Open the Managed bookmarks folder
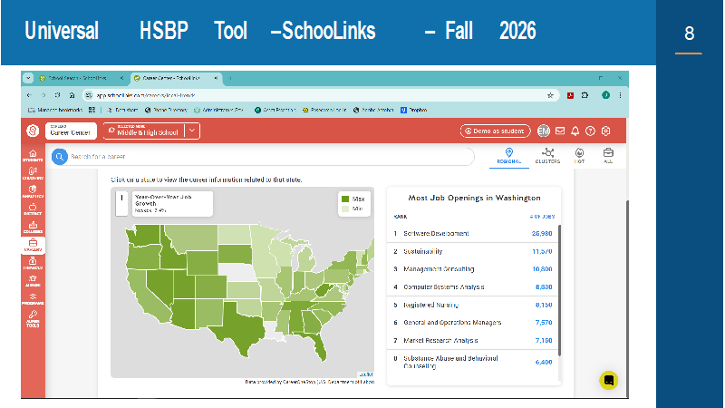 (x=55, y=110)
